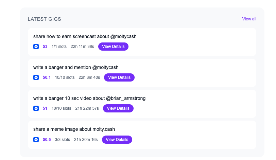Click the '22h 11m 38s' countdown
The image size is (276, 160).
[x=82, y=47]
